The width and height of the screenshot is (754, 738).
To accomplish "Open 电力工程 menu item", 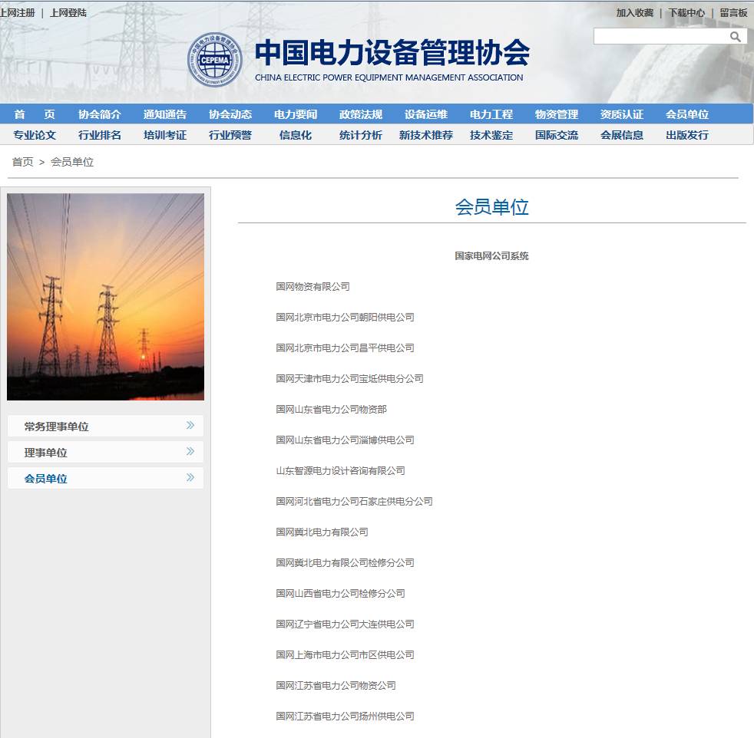I will click(x=491, y=114).
